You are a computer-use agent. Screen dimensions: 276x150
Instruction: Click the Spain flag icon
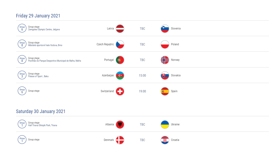165,91
